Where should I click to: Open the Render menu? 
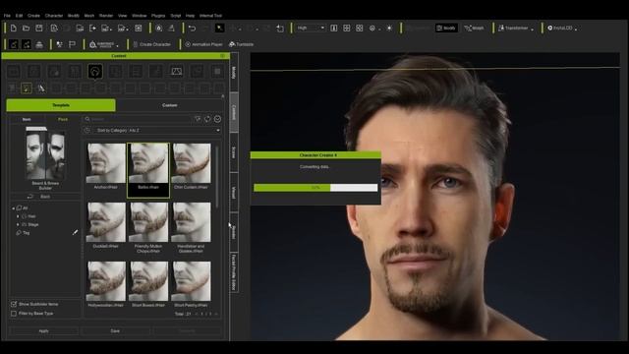106,16
